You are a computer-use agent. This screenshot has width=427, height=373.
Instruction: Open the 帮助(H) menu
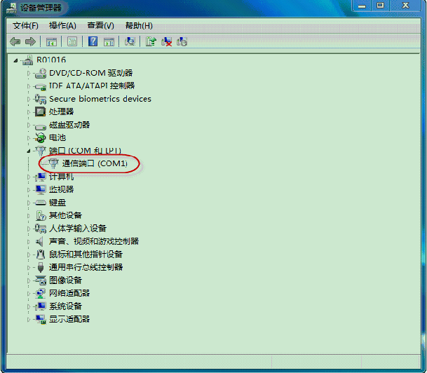139,26
